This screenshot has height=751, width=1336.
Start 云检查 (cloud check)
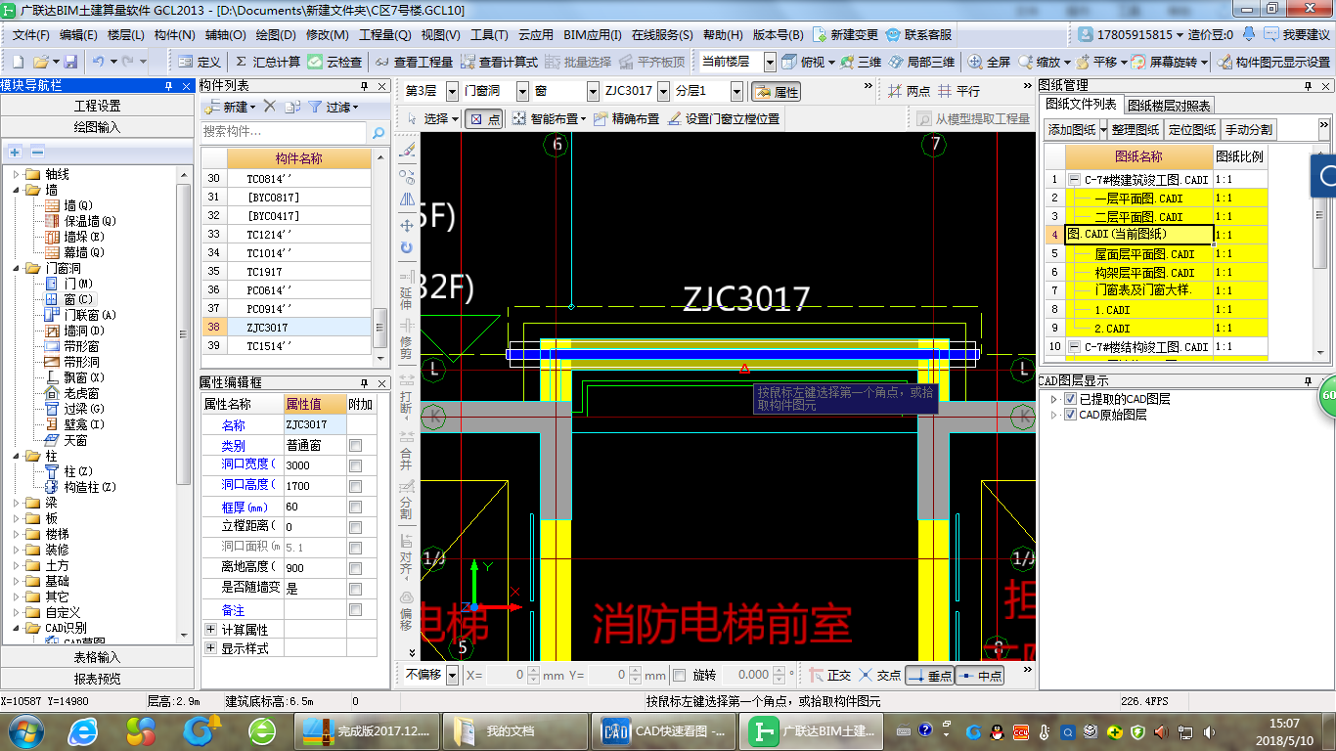tap(335, 62)
